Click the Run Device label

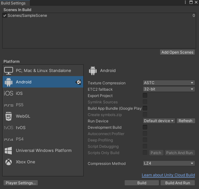[x=98, y=121]
